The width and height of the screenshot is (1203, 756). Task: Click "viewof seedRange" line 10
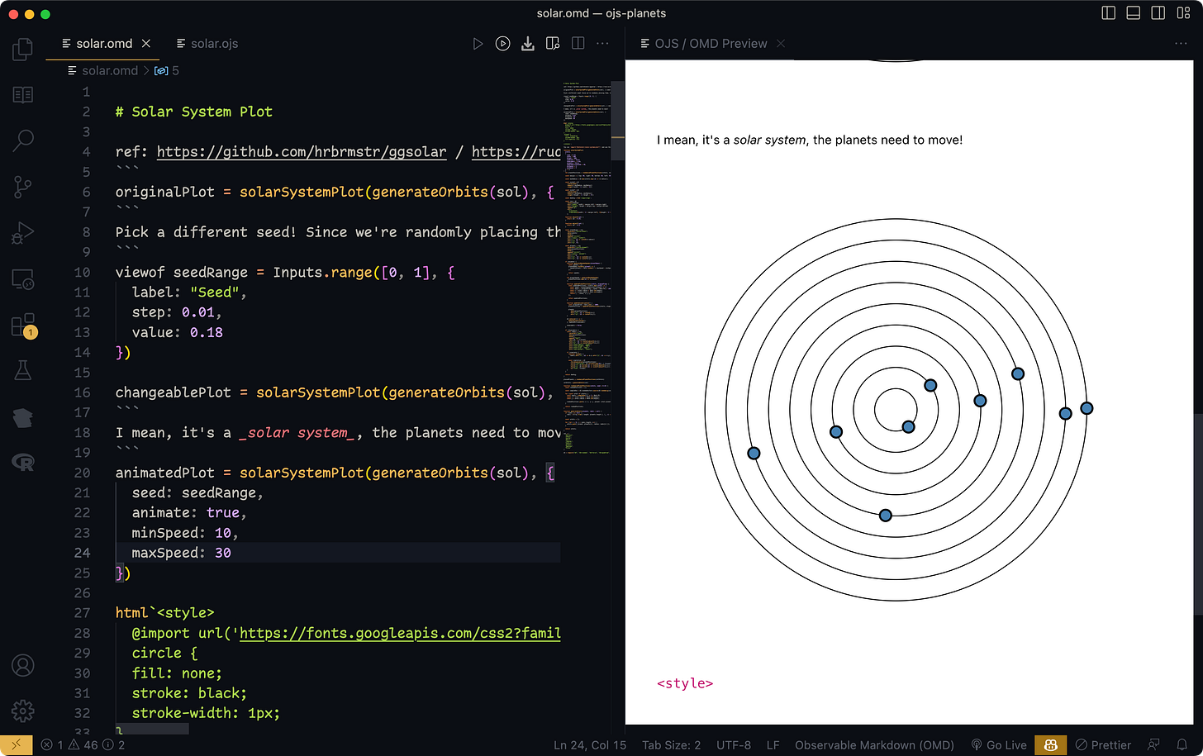[x=285, y=272]
